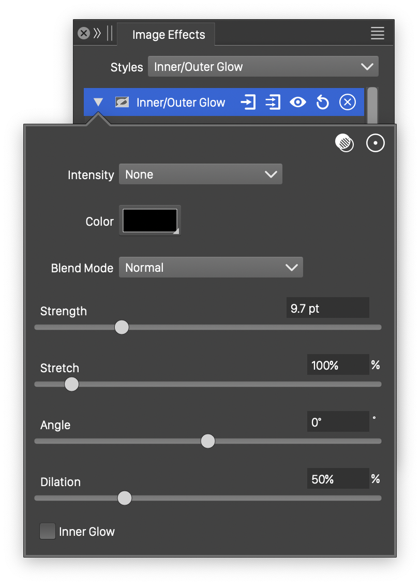
Task: Click the first arrow-into-box icon
Action: tap(248, 103)
